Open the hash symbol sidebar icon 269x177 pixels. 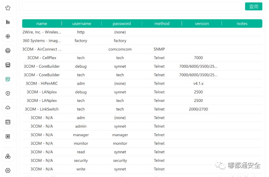(x=8, y=136)
